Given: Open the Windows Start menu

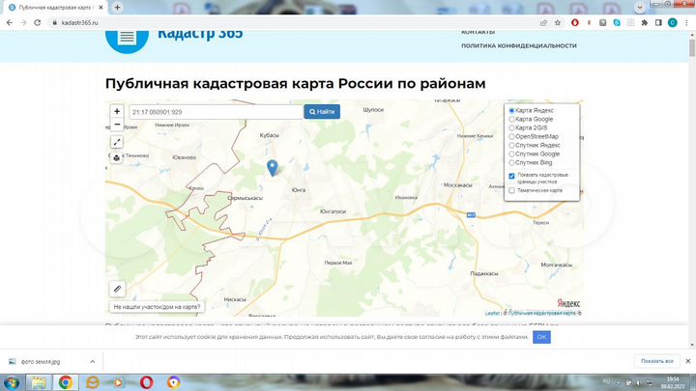Looking at the screenshot, I should [12, 382].
